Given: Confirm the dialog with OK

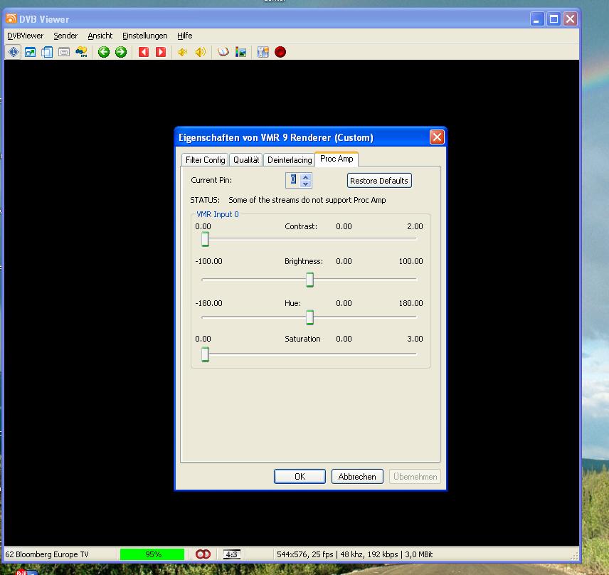Looking at the screenshot, I should point(300,477).
